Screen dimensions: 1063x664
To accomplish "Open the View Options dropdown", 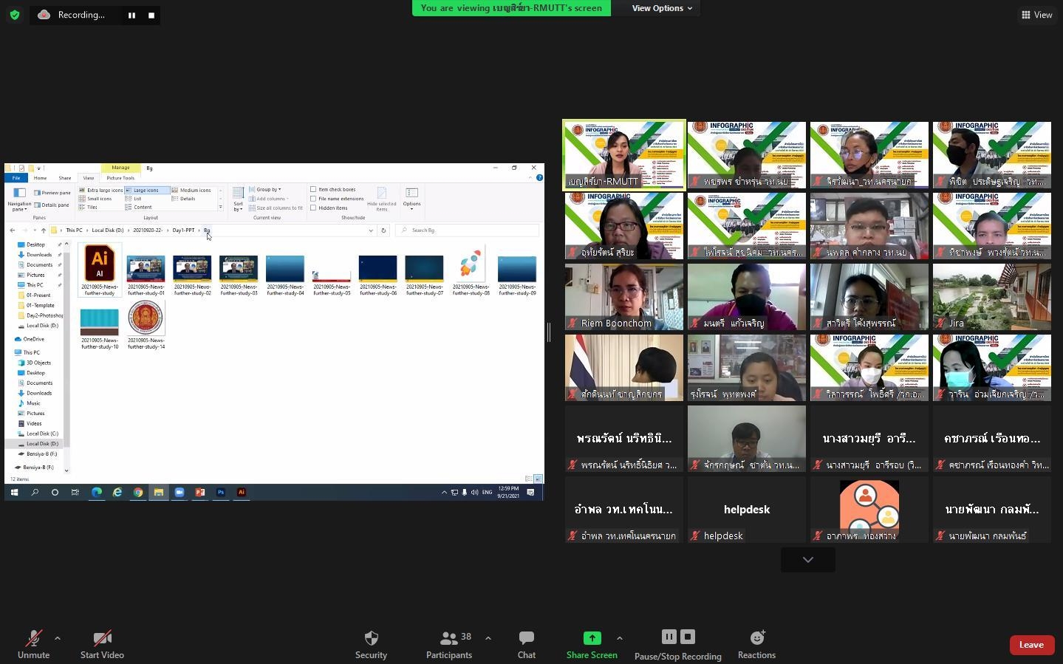I will click(663, 8).
